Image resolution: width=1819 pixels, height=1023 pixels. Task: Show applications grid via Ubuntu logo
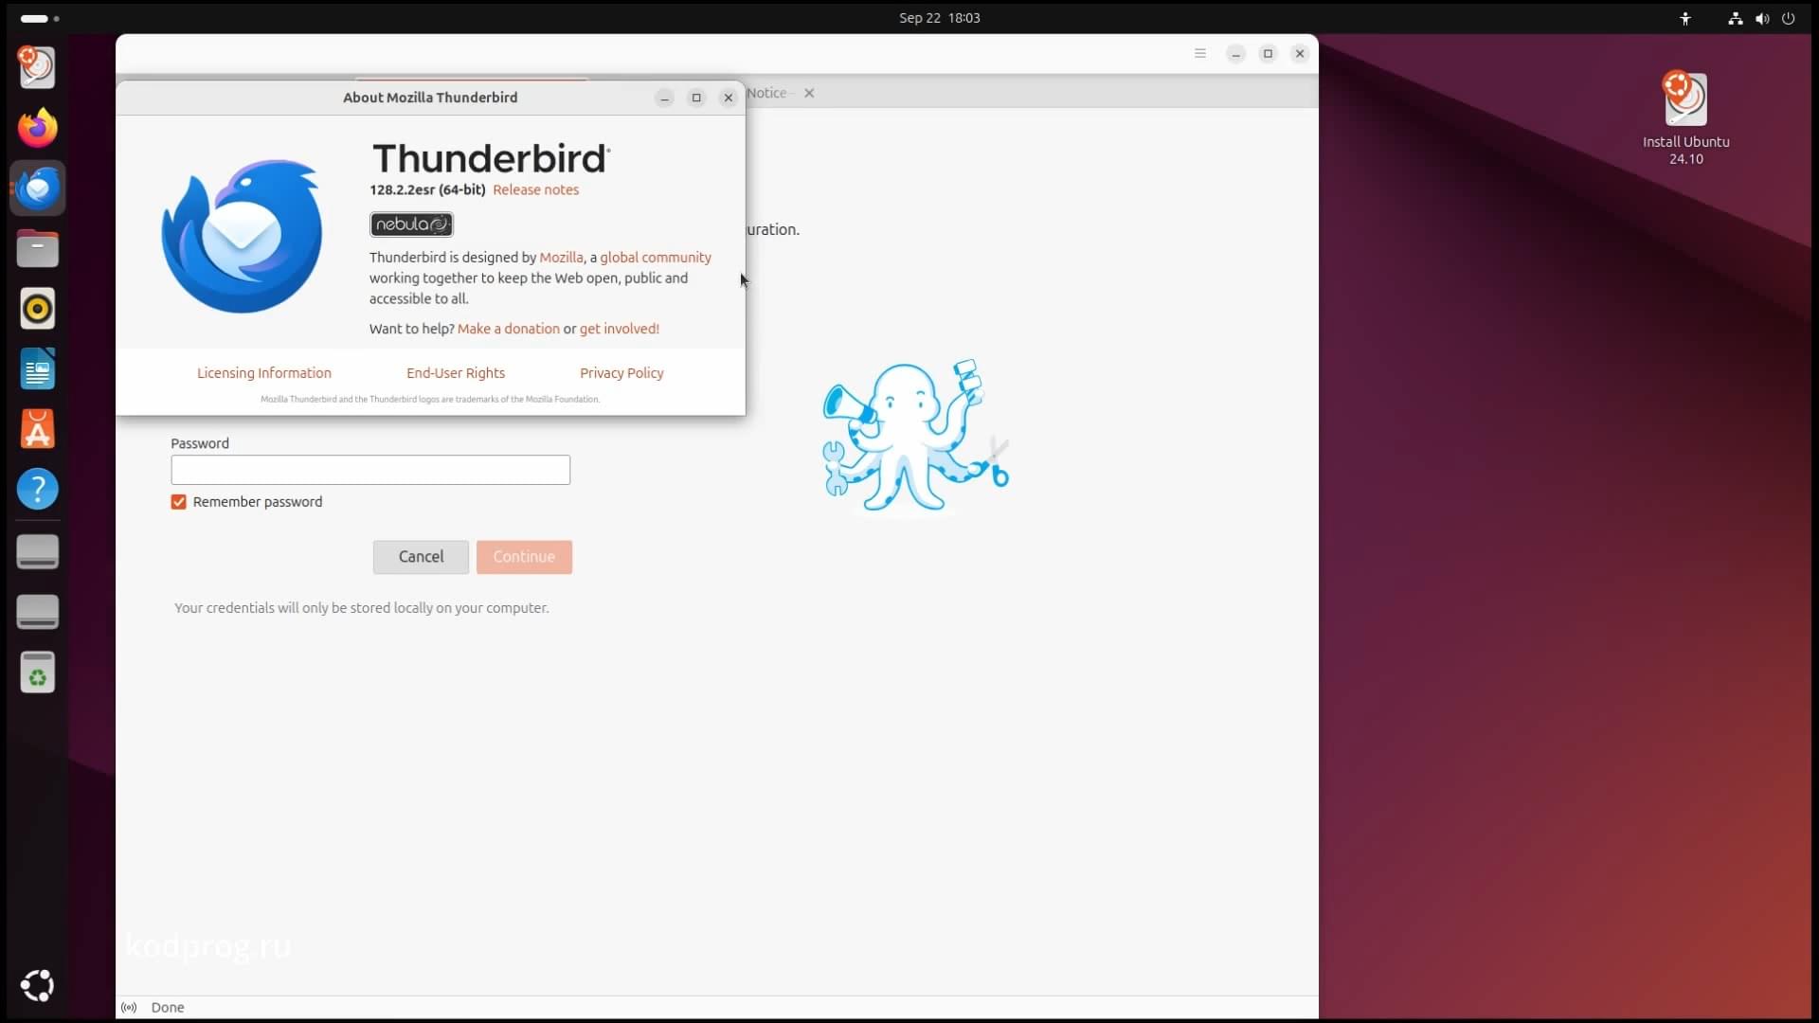(37, 985)
